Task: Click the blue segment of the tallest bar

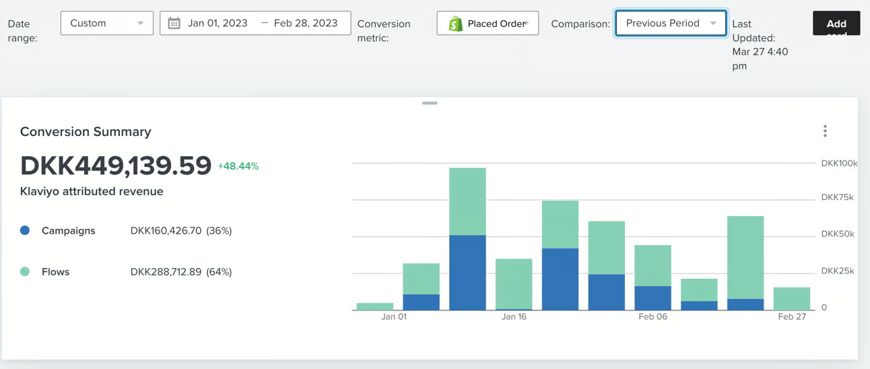Action: pyautogui.click(x=467, y=273)
